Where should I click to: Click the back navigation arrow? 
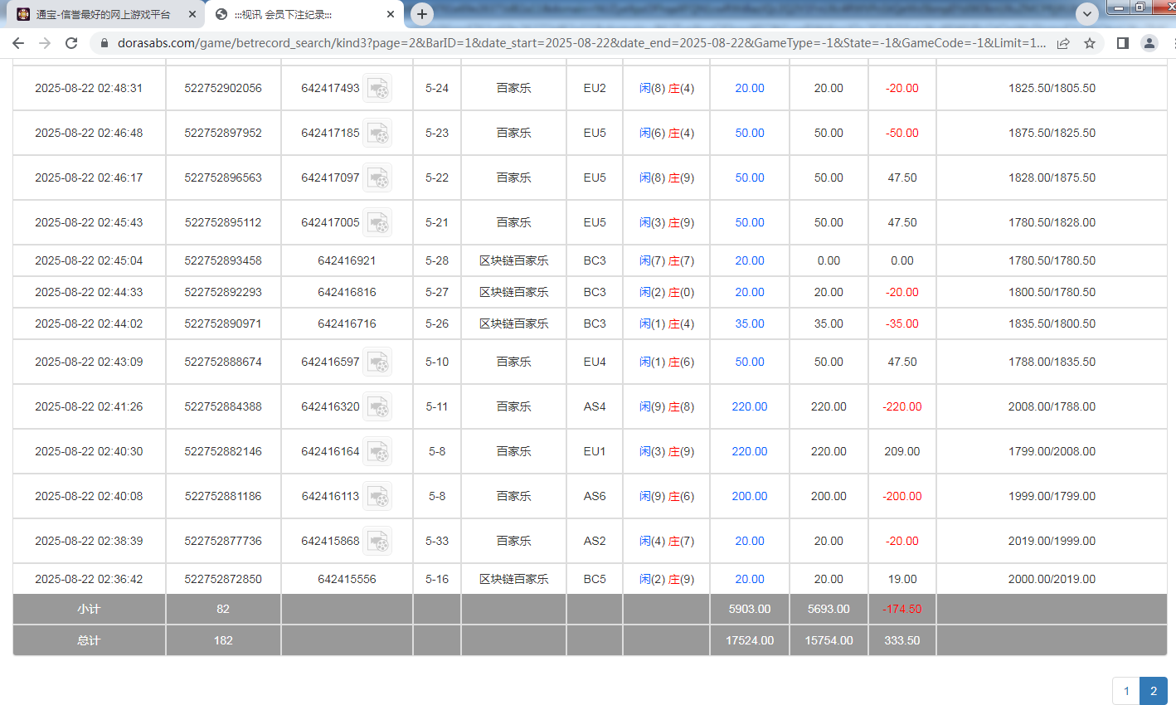pyautogui.click(x=18, y=44)
